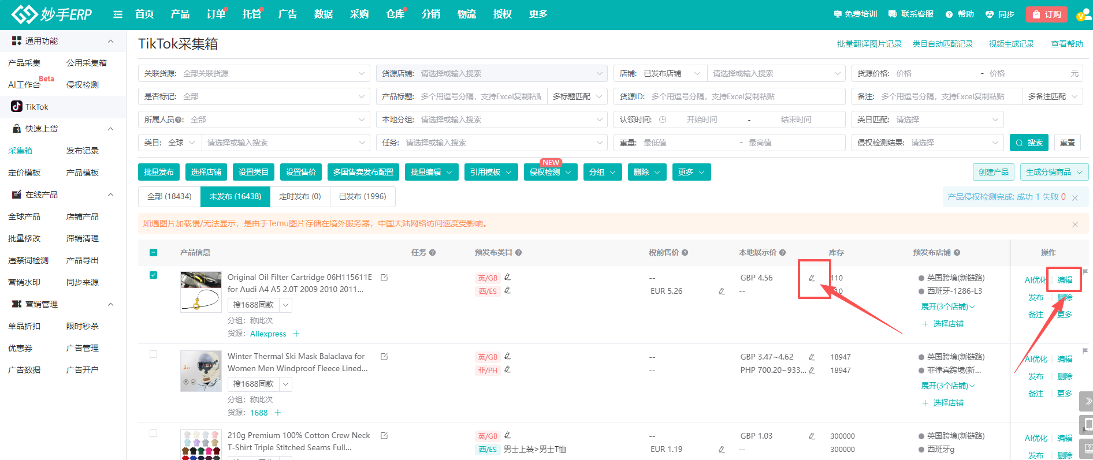Click the hamburger menu icon beside logo
The image size is (1093, 460).
[118, 14]
